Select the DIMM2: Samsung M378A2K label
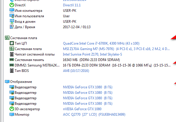176x122 pixels. [37, 65]
